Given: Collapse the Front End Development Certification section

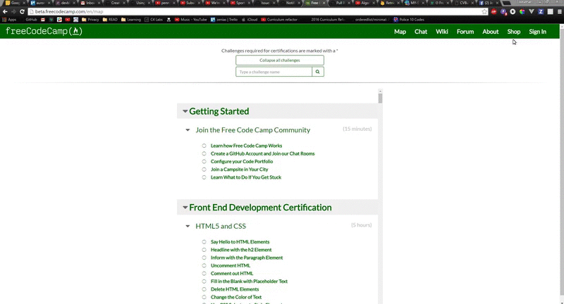Looking at the screenshot, I should pos(185,208).
